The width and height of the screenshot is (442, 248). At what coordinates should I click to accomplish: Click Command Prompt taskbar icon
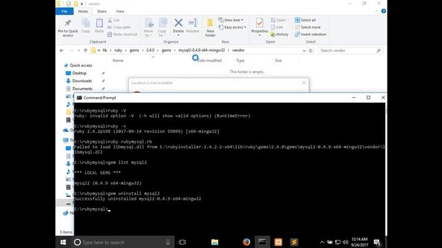(262, 242)
